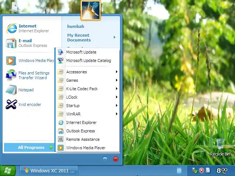This screenshot has height=176, width=235.
Task: Click the Windows Start button
Action: [8, 170]
